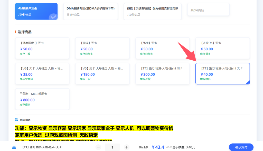The width and height of the screenshot is (263, 151).
Task: Choose the 【VG】天卡 ¥35.00 product card
Action: [42, 74]
